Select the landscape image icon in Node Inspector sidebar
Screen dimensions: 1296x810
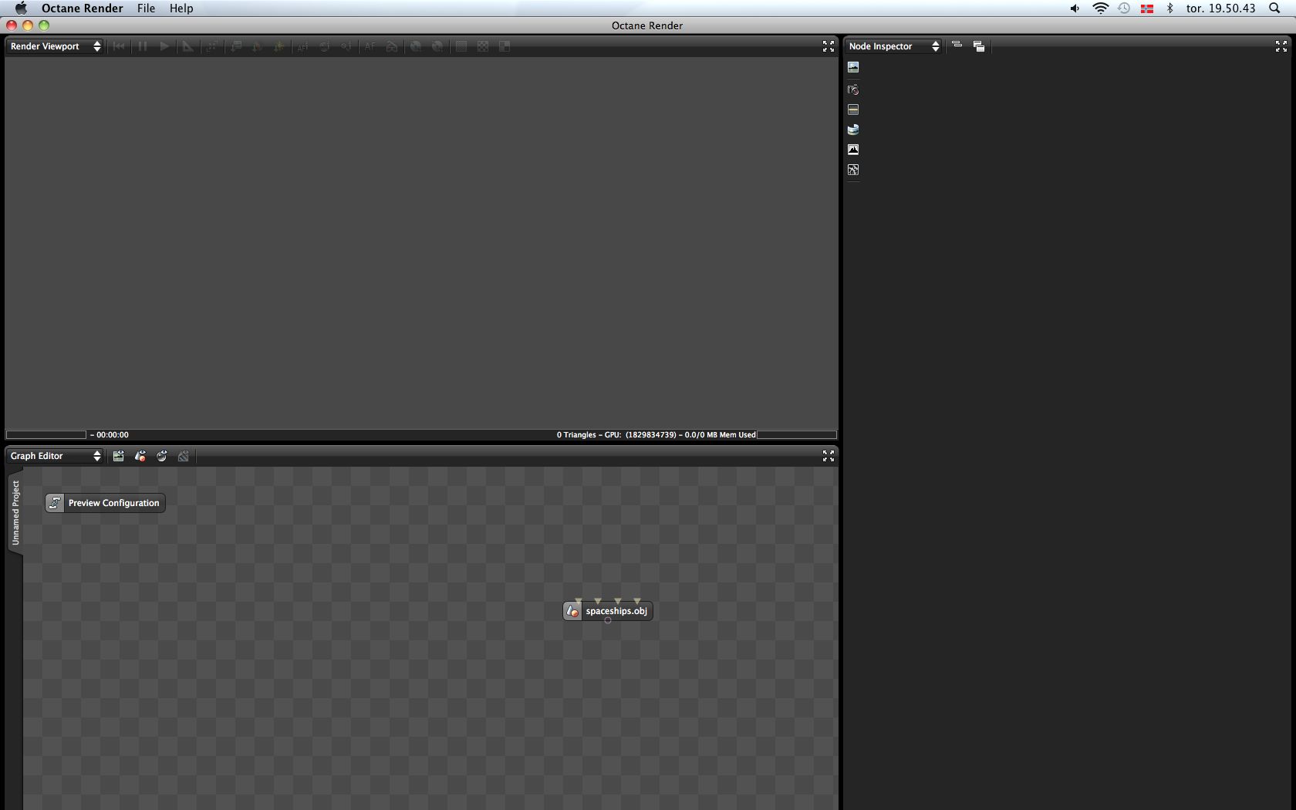point(853,67)
